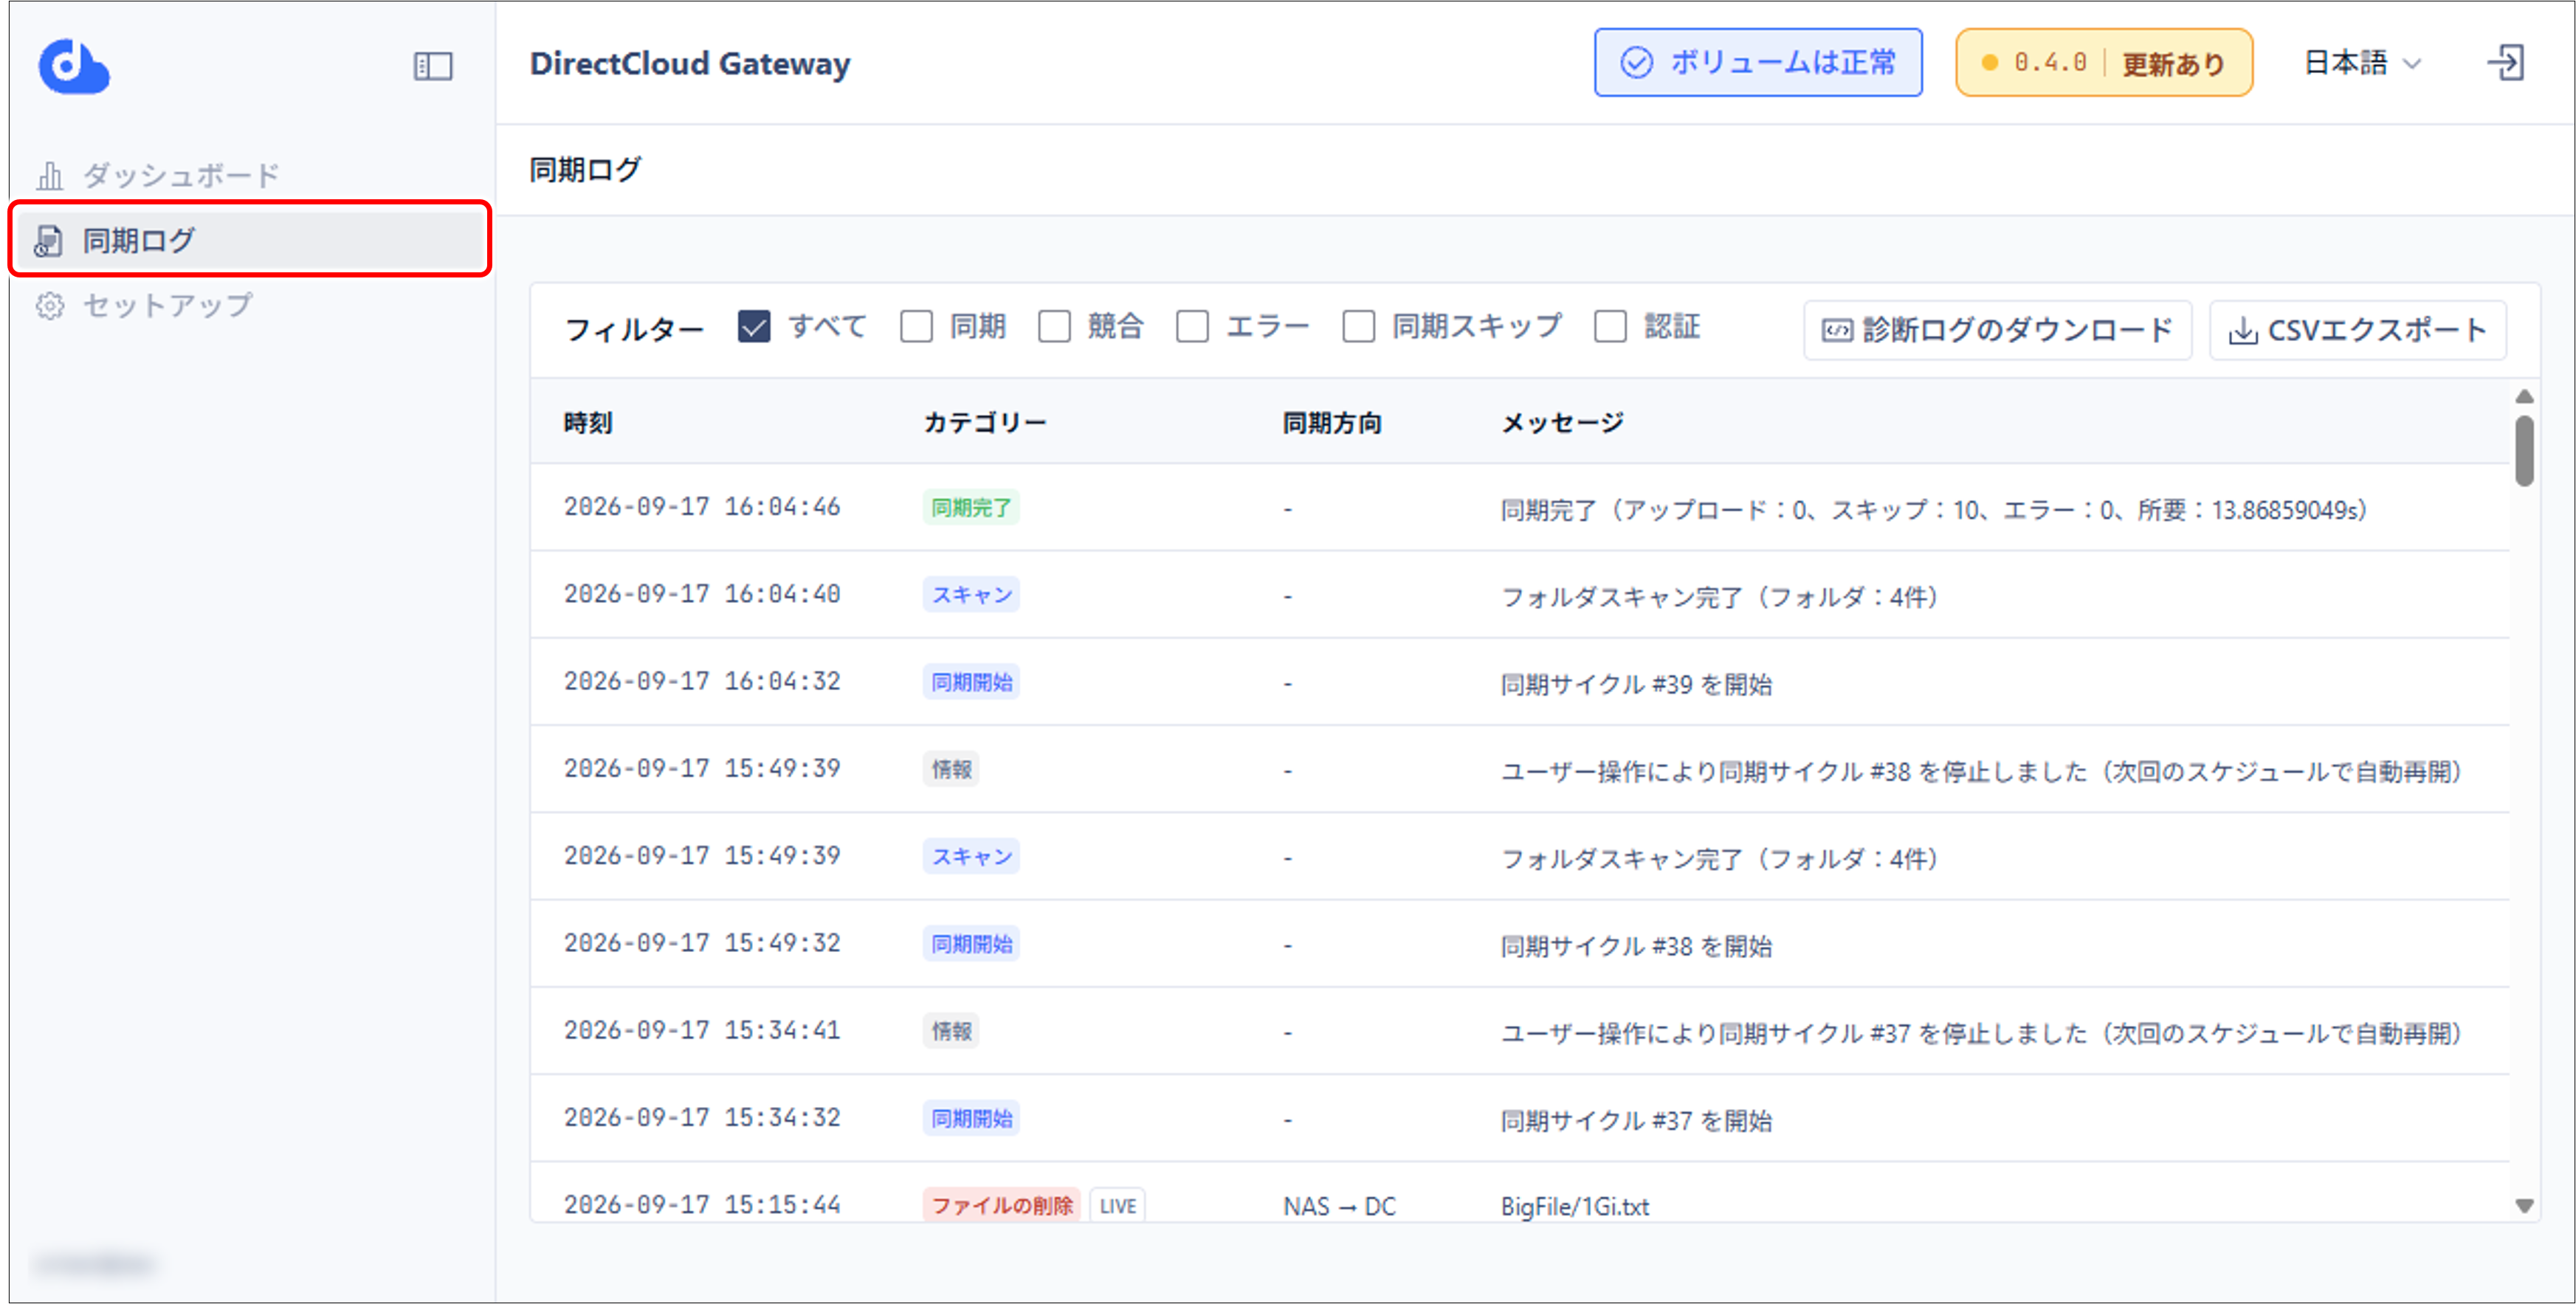Click the ボリュームは正常 status button
The height and width of the screenshot is (1304, 2576).
point(1758,62)
